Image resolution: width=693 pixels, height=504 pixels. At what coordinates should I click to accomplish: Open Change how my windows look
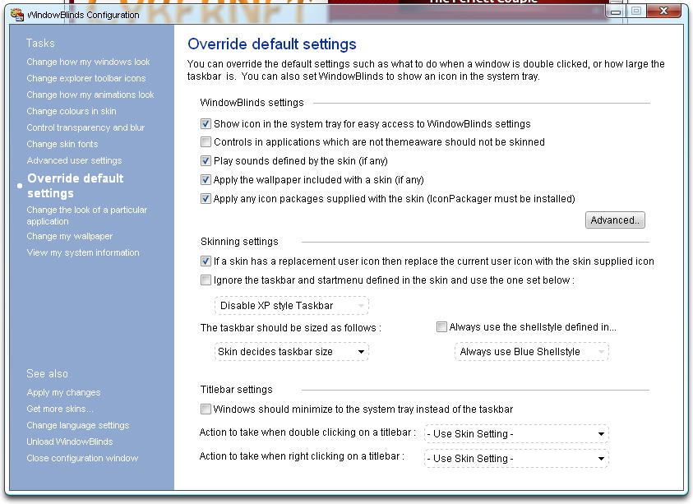tap(88, 62)
